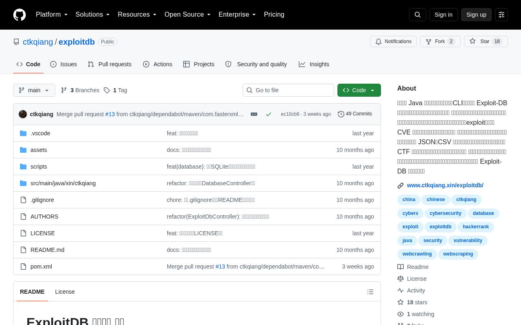Open the 49 Commits history
This screenshot has width=521, height=325.
[355, 114]
